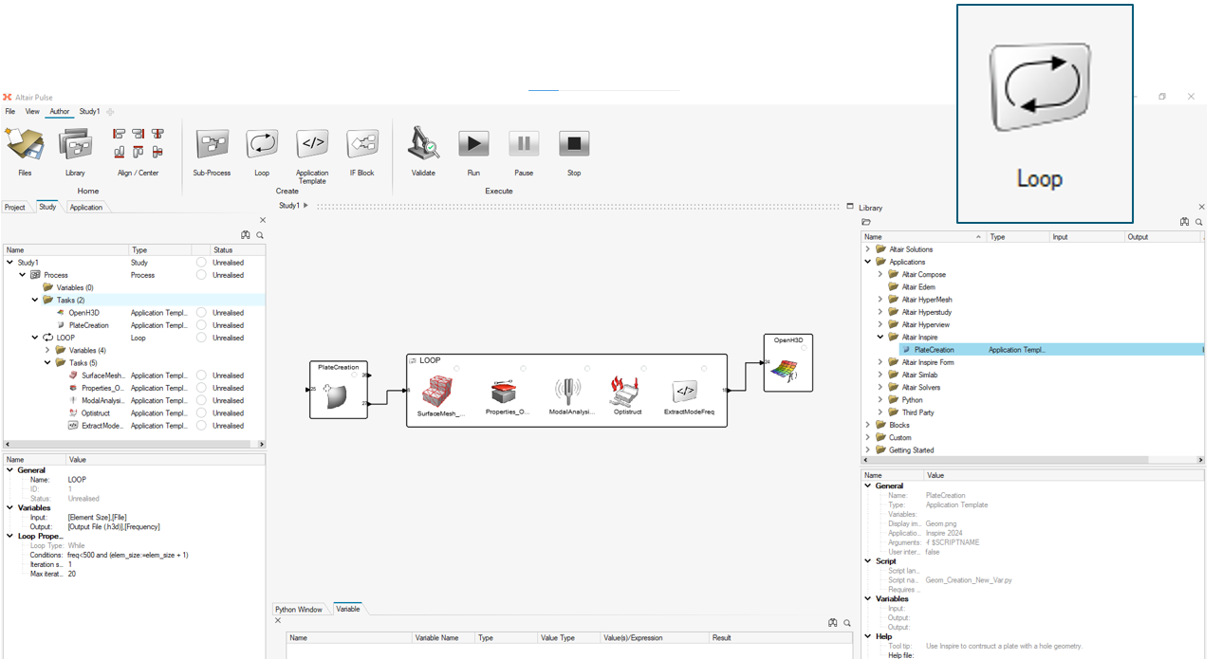The image size is (1222, 659).
Task: Open the Library tool in the ribbon
Action: (75, 152)
